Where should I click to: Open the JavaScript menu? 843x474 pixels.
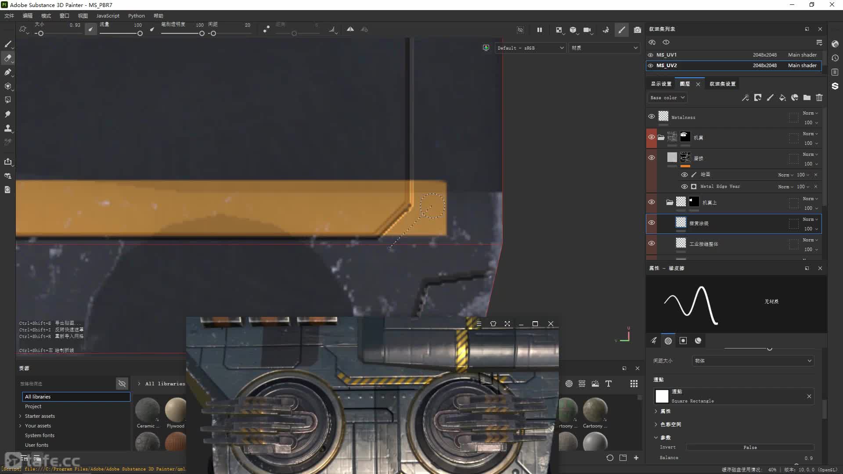108,16
